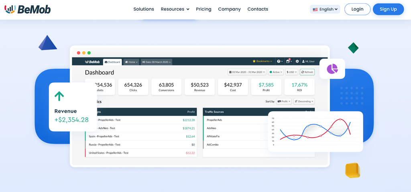Click the $50,523 Revenue stat card

200,87
